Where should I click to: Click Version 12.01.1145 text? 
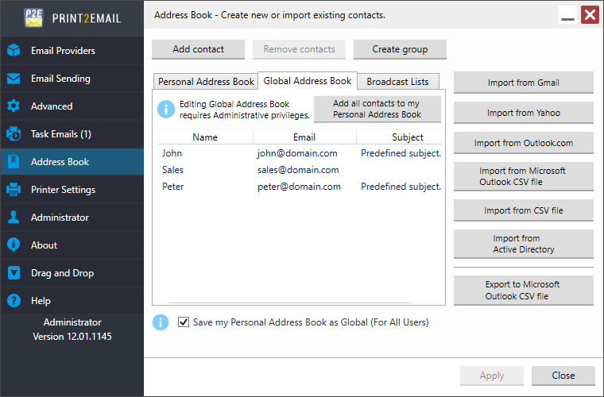[x=72, y=336]
